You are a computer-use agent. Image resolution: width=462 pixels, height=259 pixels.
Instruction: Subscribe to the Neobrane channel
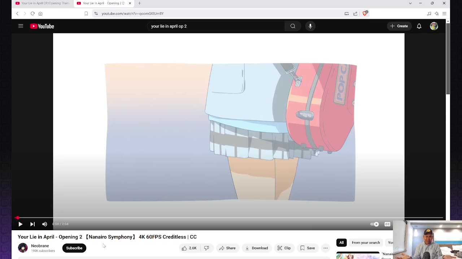pyautogui.click(x=74, y=248)
